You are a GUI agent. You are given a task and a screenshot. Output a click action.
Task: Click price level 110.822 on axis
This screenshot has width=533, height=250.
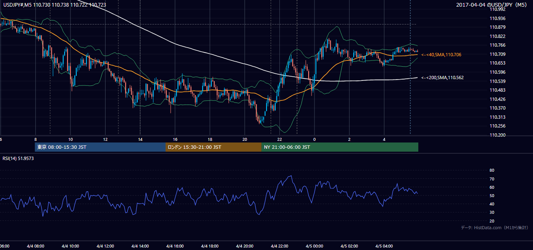pos(498,36)
